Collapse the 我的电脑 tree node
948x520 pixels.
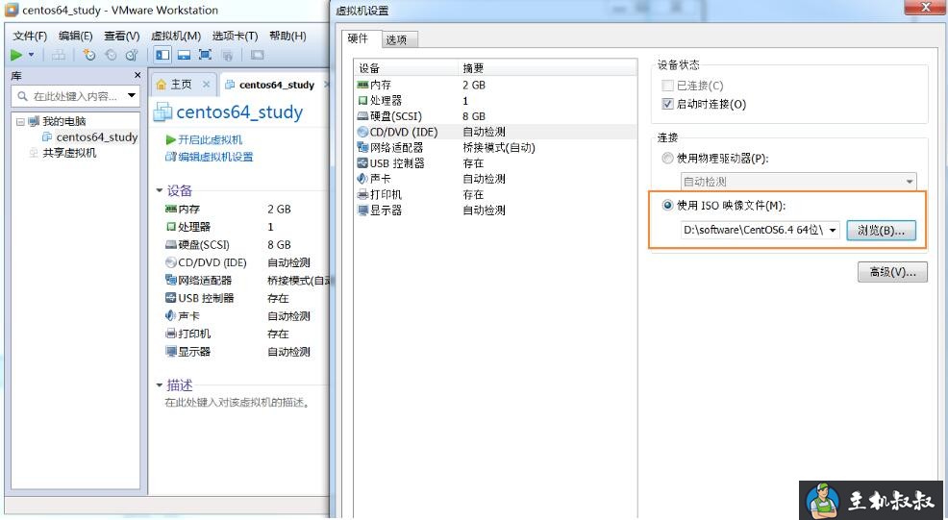(20, 121)
